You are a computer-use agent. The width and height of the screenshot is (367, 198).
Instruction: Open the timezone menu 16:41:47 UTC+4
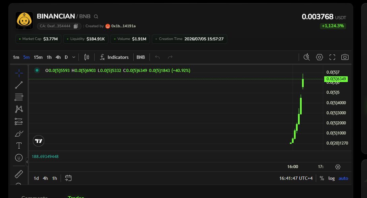pos(296,179)
